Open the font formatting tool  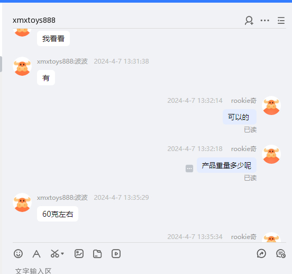click(x=36, y=254)
